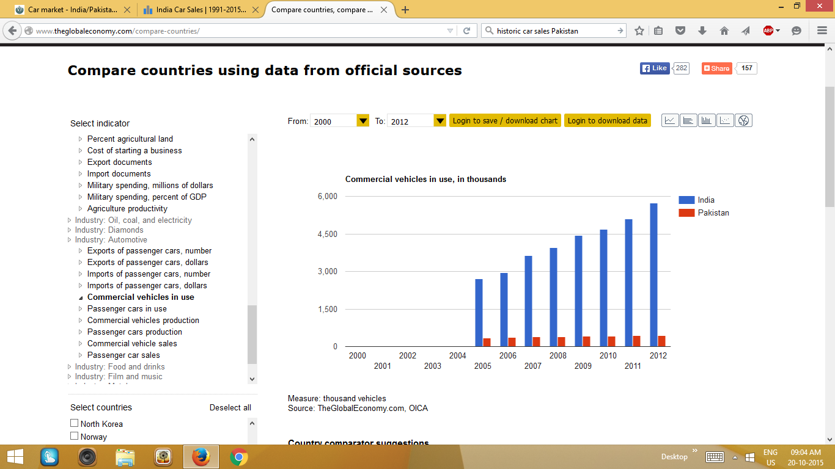This screenshot has width=835, height=469.
Task: Open Adblock Plus menu
Action: pos(771,31)
